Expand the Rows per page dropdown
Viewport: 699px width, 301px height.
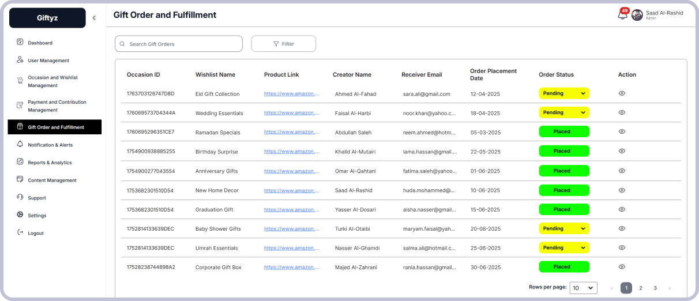click(x=583, y=288)
